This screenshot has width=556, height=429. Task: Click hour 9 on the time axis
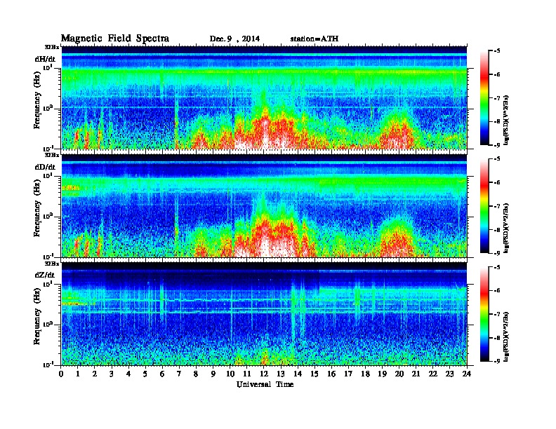(213, 374)
